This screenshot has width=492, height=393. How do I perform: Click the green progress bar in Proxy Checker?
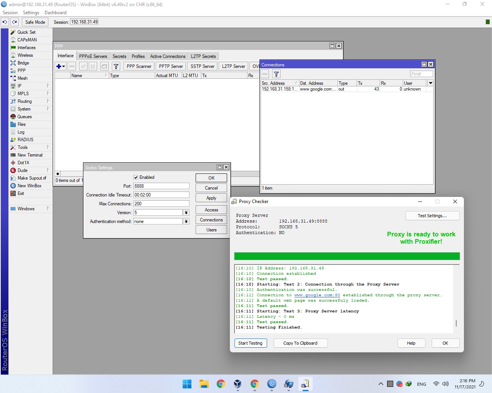point(347,256)
